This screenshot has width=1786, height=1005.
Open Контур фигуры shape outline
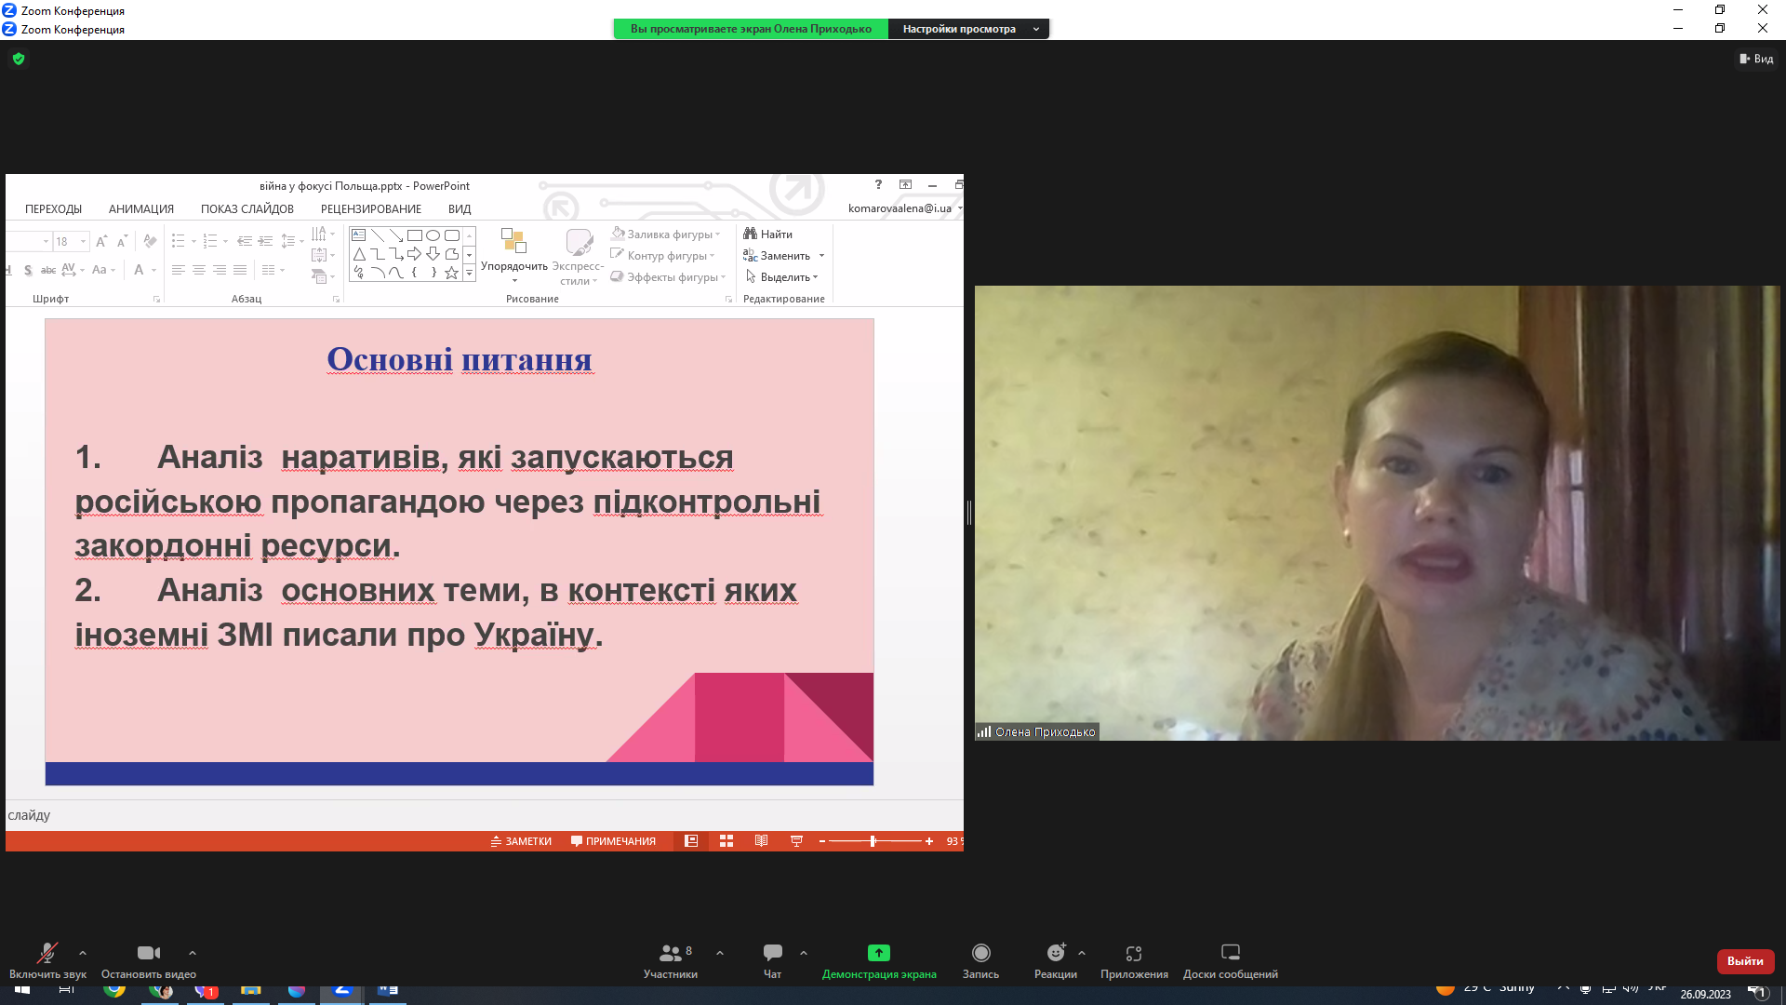coord(662,256)
